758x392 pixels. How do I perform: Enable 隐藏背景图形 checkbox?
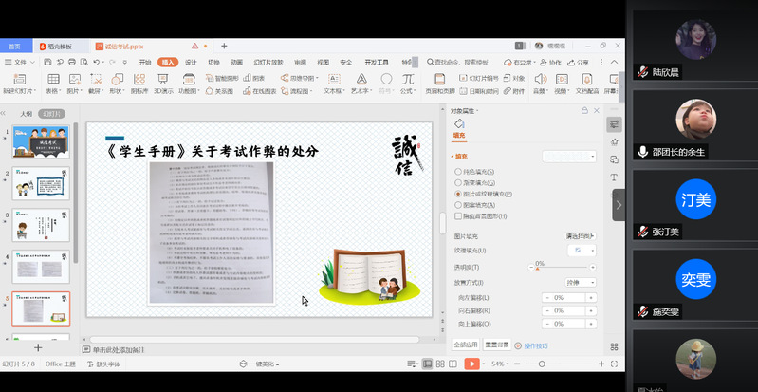pos(459,215)
